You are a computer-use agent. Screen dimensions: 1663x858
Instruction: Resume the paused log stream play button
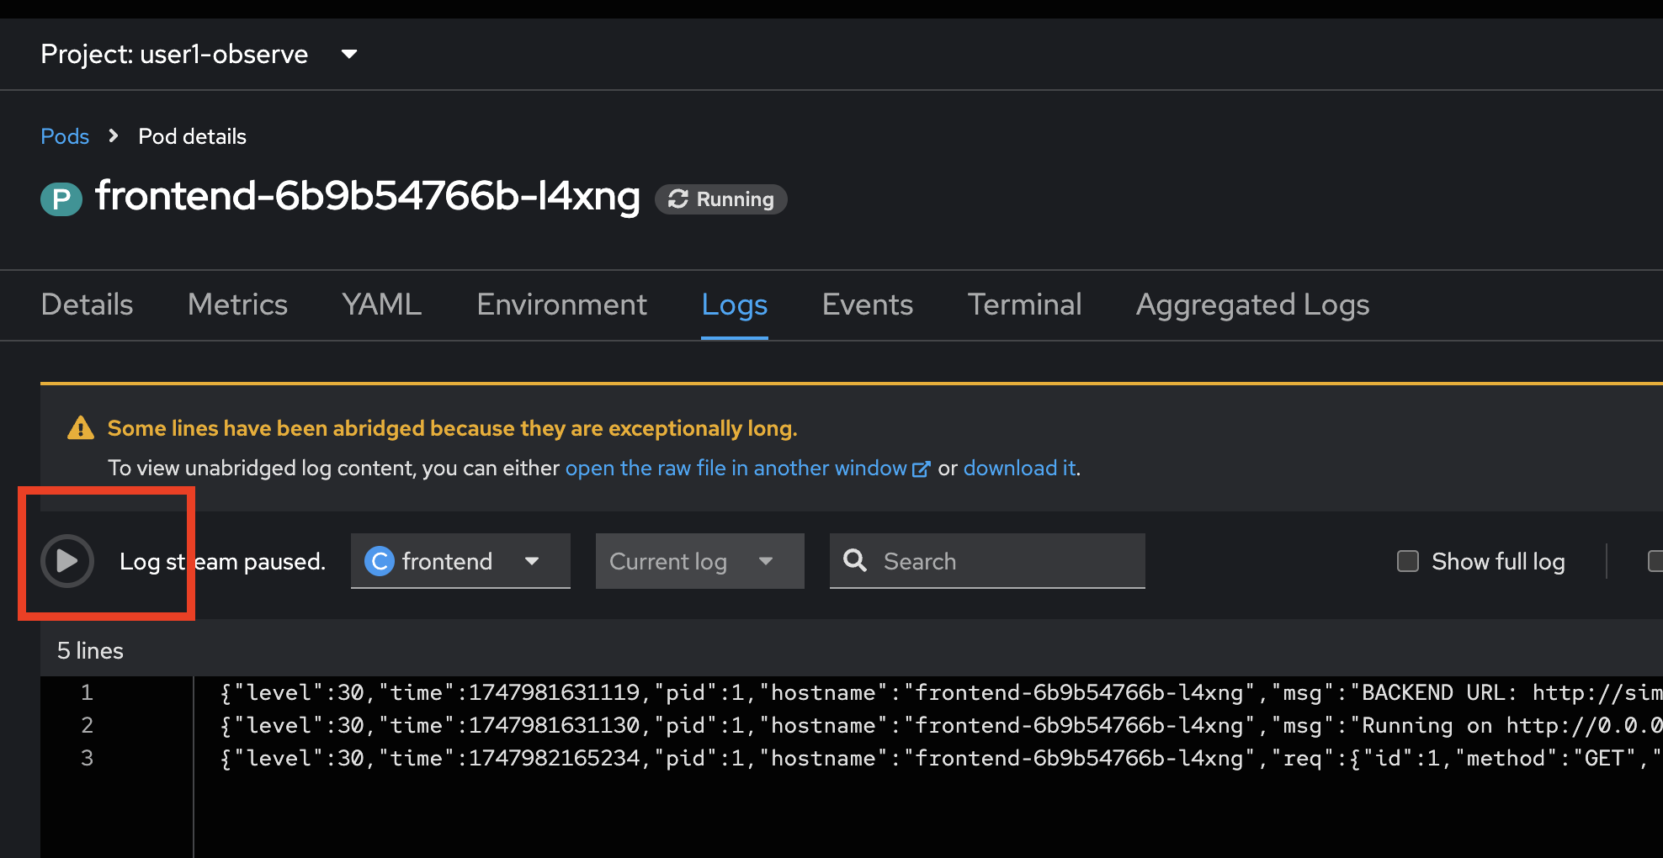click(x=67, y=561)
